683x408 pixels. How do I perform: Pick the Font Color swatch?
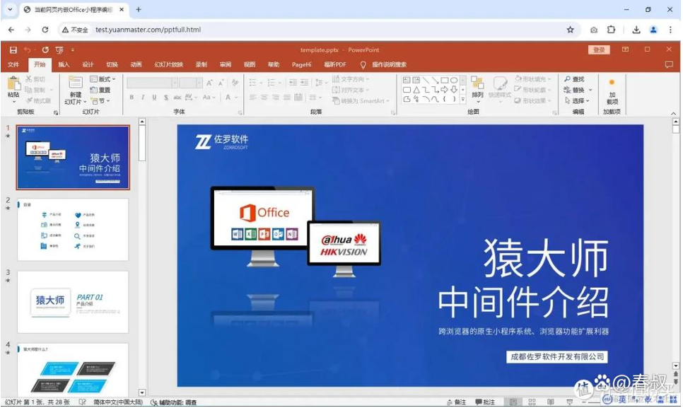coord(228,97)
